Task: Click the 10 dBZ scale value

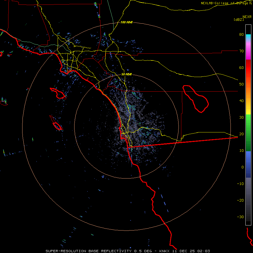Action: pyautogui.click(x=241, y=151)
